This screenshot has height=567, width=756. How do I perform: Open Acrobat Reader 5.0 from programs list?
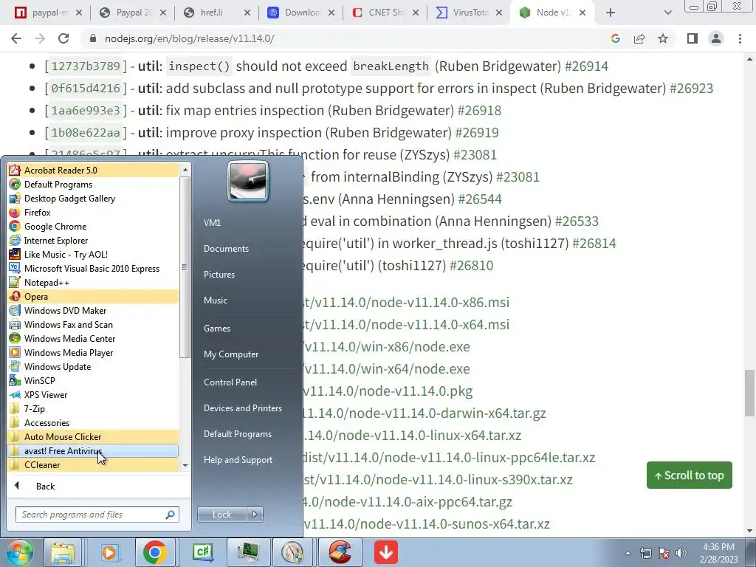coord(93,171)
